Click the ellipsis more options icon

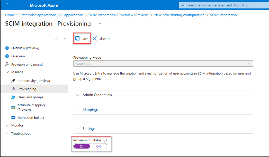99,24
